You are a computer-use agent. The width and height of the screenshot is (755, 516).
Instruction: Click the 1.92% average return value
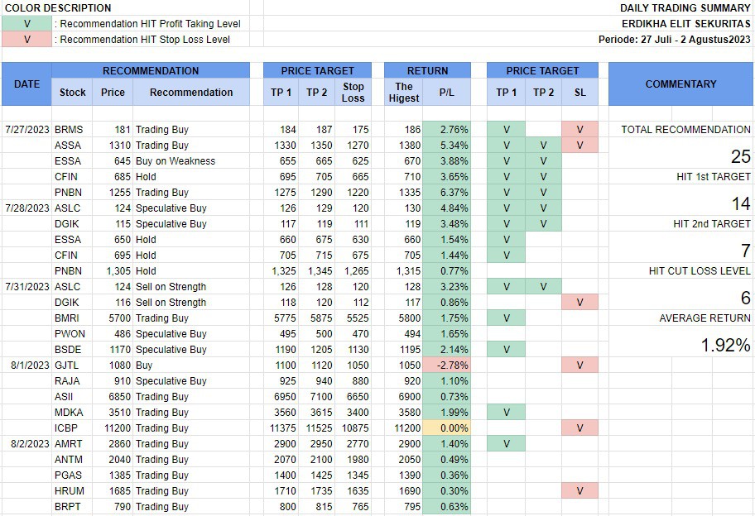click(725, 346)
